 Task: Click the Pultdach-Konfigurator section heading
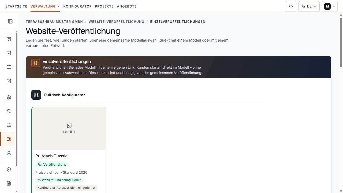[65, 95]
